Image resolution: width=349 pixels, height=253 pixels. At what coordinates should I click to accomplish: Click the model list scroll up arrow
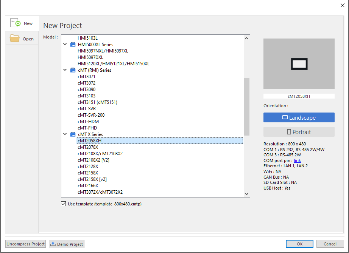tap(246, 38)
